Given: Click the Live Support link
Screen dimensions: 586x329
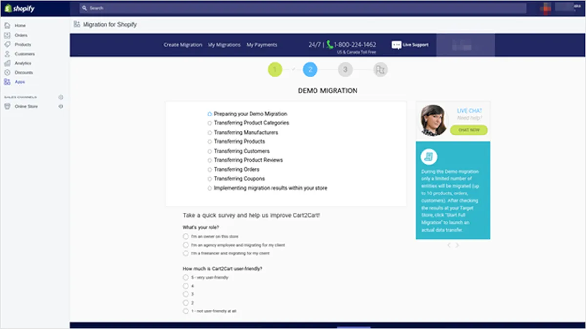Looking at the screenshot, I should pyautogui.click(x=416, y=45).
